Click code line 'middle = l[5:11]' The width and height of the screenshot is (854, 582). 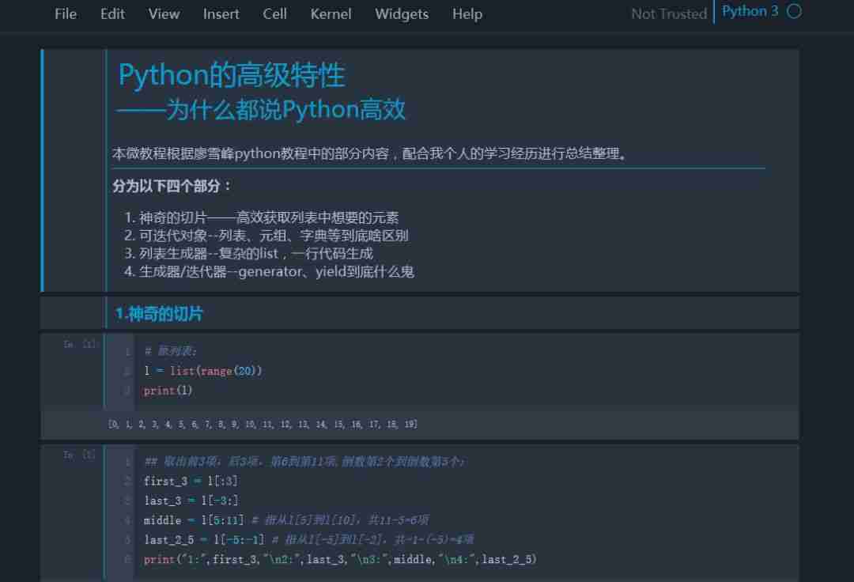(x=194, y=520)
